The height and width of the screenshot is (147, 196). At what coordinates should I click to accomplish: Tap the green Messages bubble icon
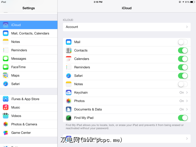pos(6,58)
